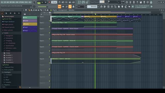Click the Stop transport button
165x93 pixels.
point(46,2)
